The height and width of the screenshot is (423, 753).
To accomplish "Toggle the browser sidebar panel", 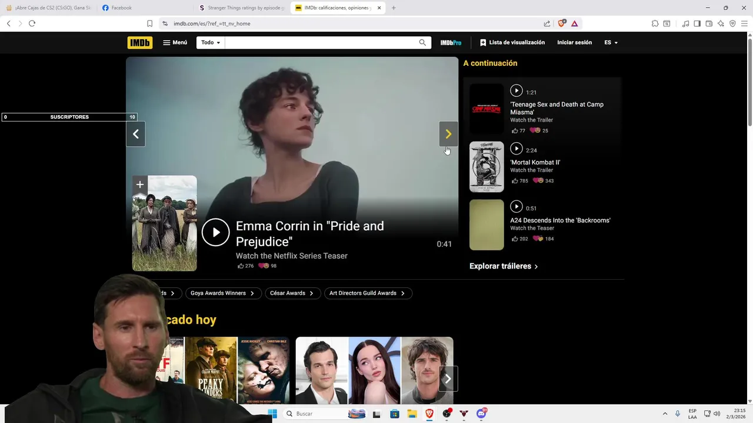I will pyautogui.click(x=697, y=23).
